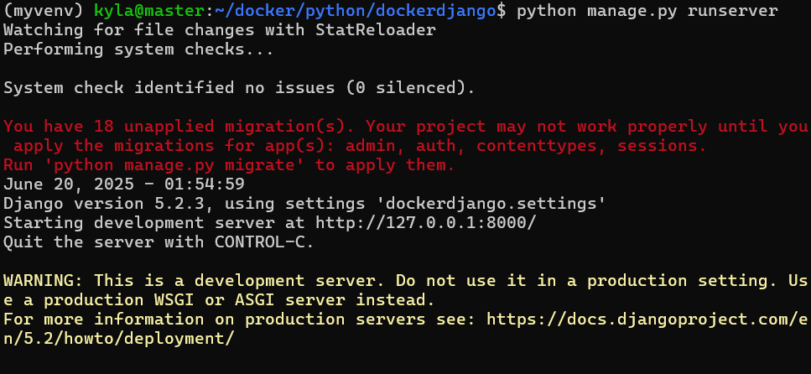Image resolution: width=811 pixels, height=374 pixels.
Task: Click "Run 'python manage.py migrate'" line
Action: click(x=229, y=165)
